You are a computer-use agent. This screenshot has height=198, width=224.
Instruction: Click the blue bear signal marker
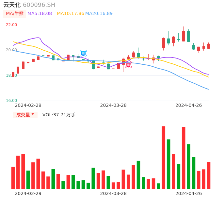pyautogui.click(x=83, y=53)
